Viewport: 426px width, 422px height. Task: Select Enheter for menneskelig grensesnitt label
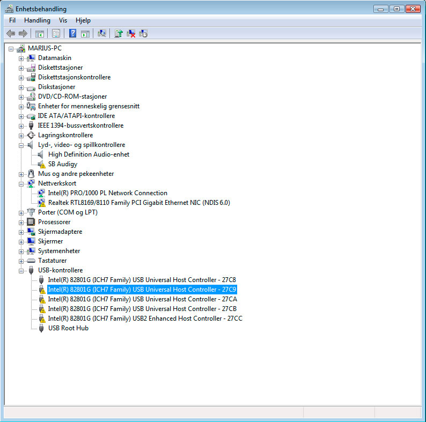[x=89, y=106]
